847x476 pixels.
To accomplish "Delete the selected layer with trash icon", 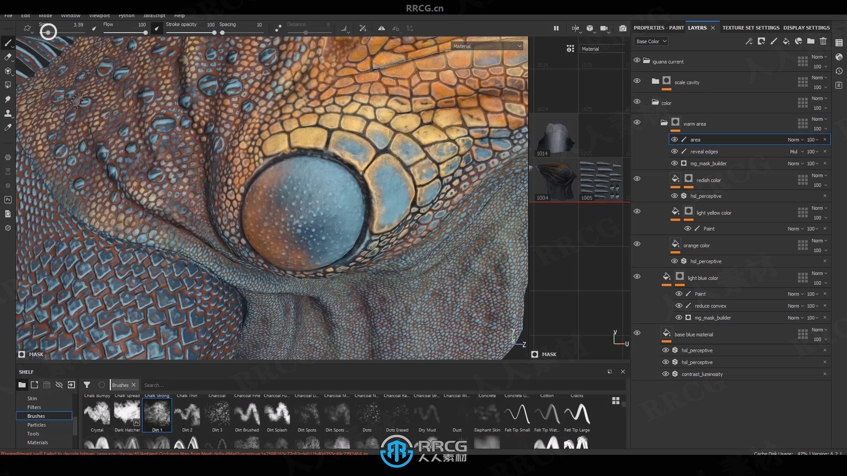I will pyautogui.click(x=823, y=41).
